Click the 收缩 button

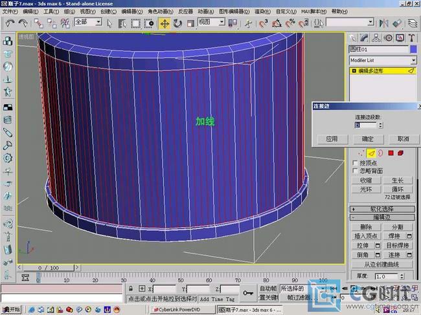(x=366, y=180)
